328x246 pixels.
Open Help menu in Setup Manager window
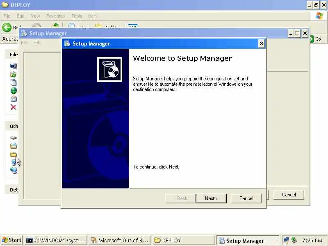tap(37, 43)
